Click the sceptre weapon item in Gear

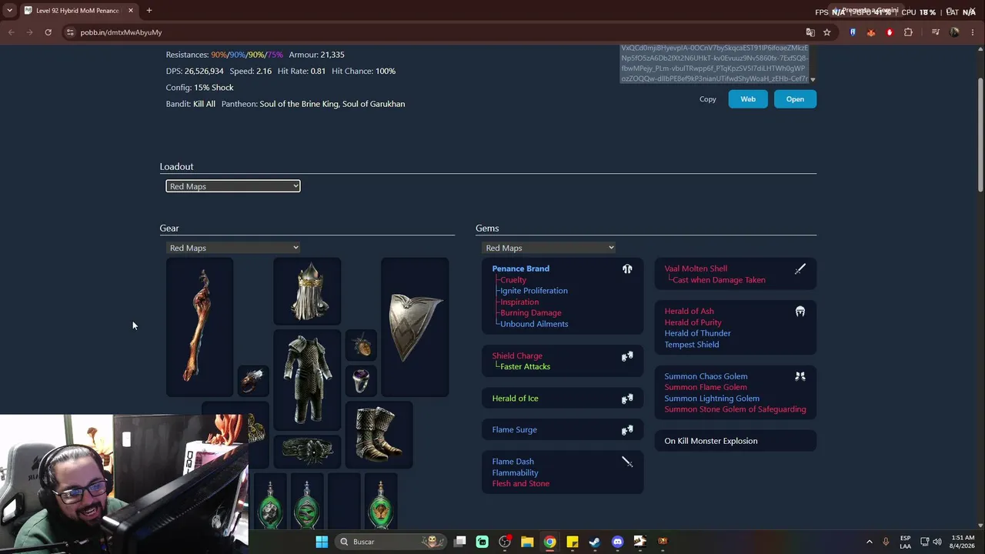point(199,326)
